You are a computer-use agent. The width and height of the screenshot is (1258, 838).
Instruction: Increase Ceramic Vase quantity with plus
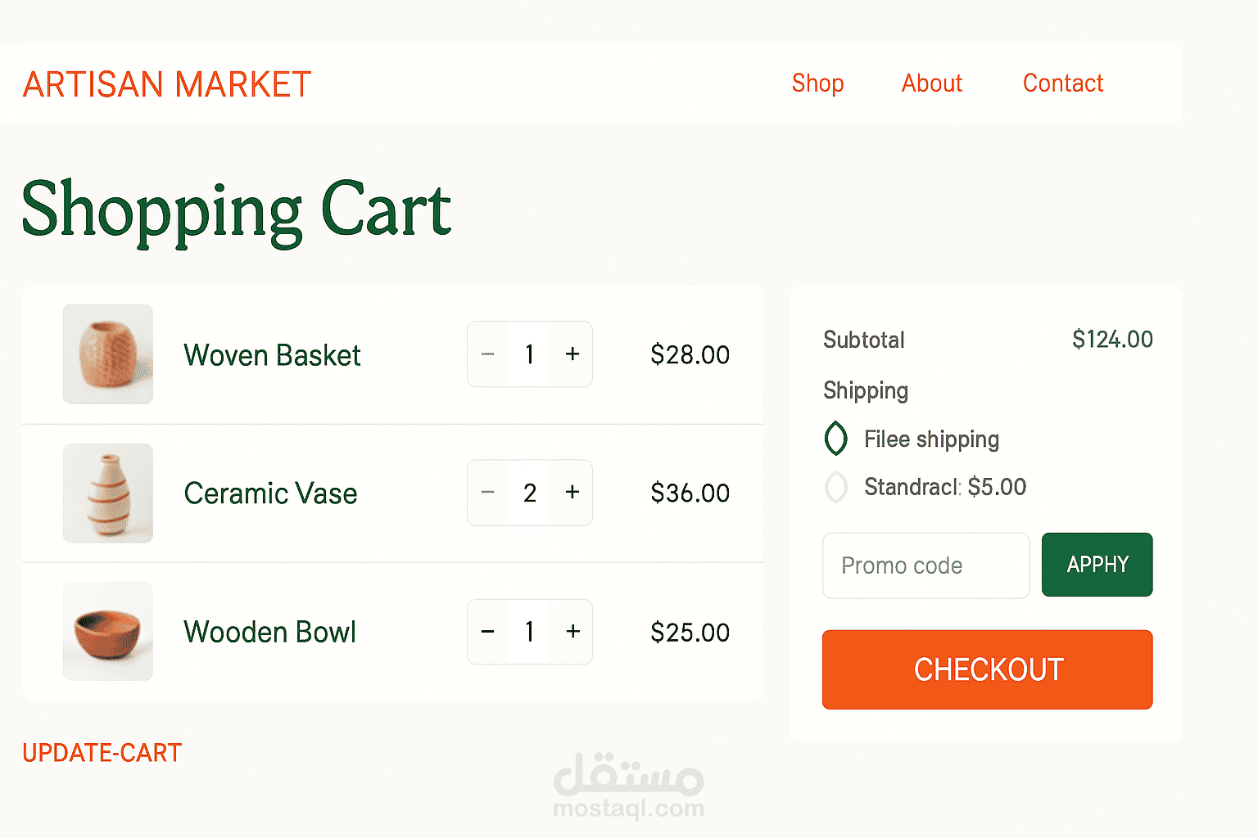click(572, 493)
